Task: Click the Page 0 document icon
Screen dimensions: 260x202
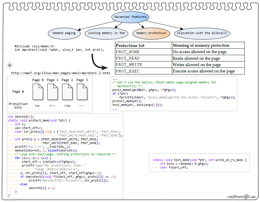Action: pos(38,92)
